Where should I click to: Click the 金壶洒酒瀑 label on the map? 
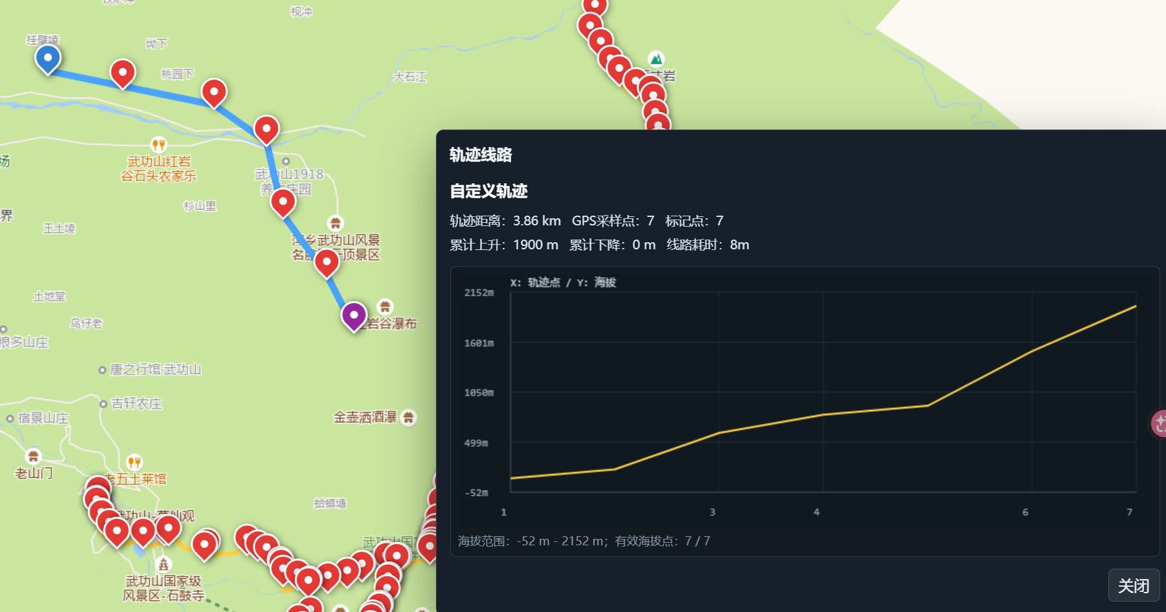(x=365, y=418)
